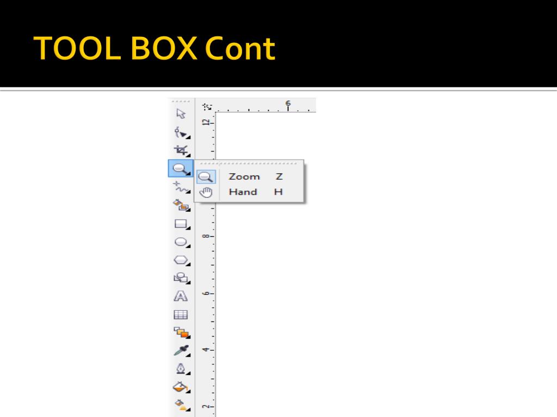Select the Shape edit tool
Viewport: 557px width, 417px height.
pos(182,133)
